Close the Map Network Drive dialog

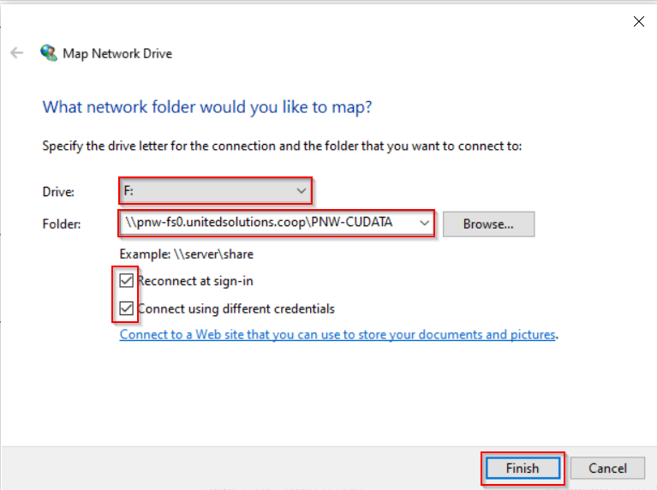coord(638,21)
